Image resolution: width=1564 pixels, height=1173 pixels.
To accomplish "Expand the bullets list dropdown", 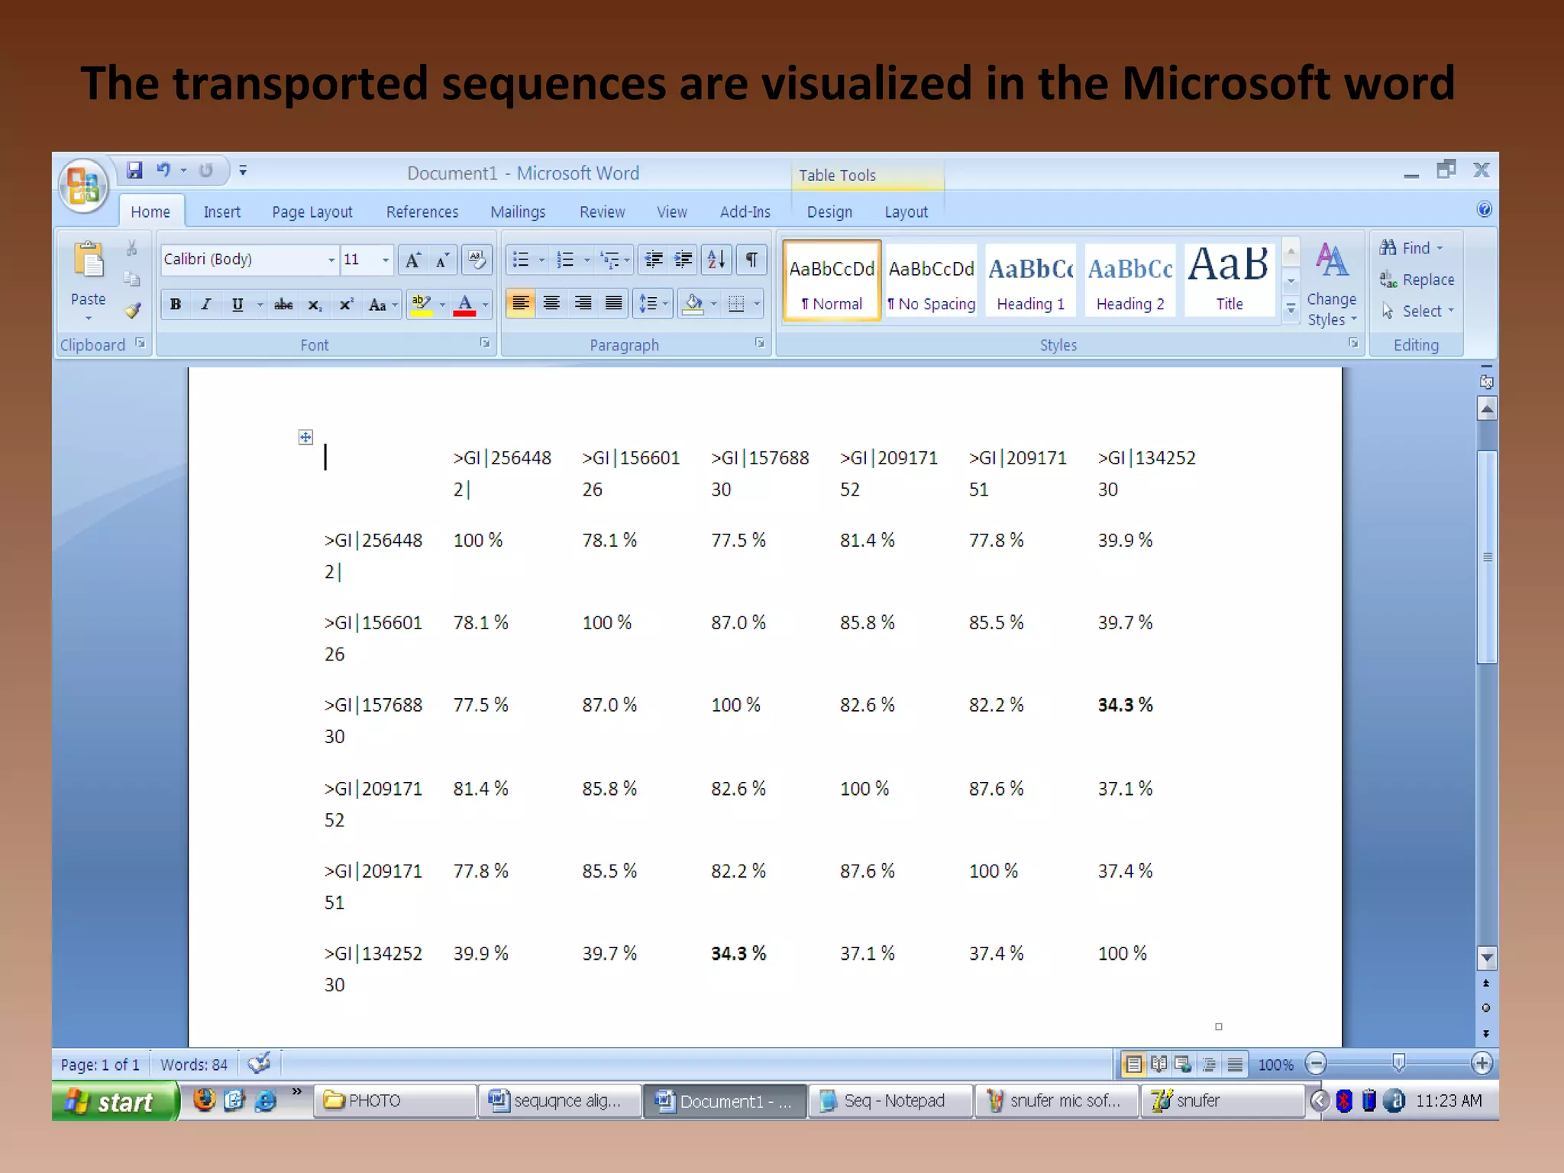I will pos(542,260).
